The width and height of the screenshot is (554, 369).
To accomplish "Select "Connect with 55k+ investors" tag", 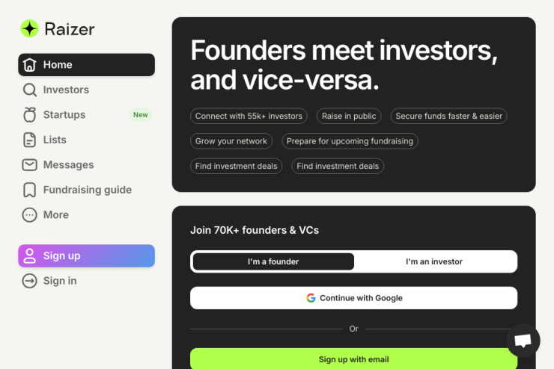I will [249, 116].
